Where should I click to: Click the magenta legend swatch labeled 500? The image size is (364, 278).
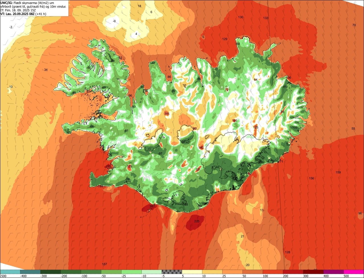353,272
